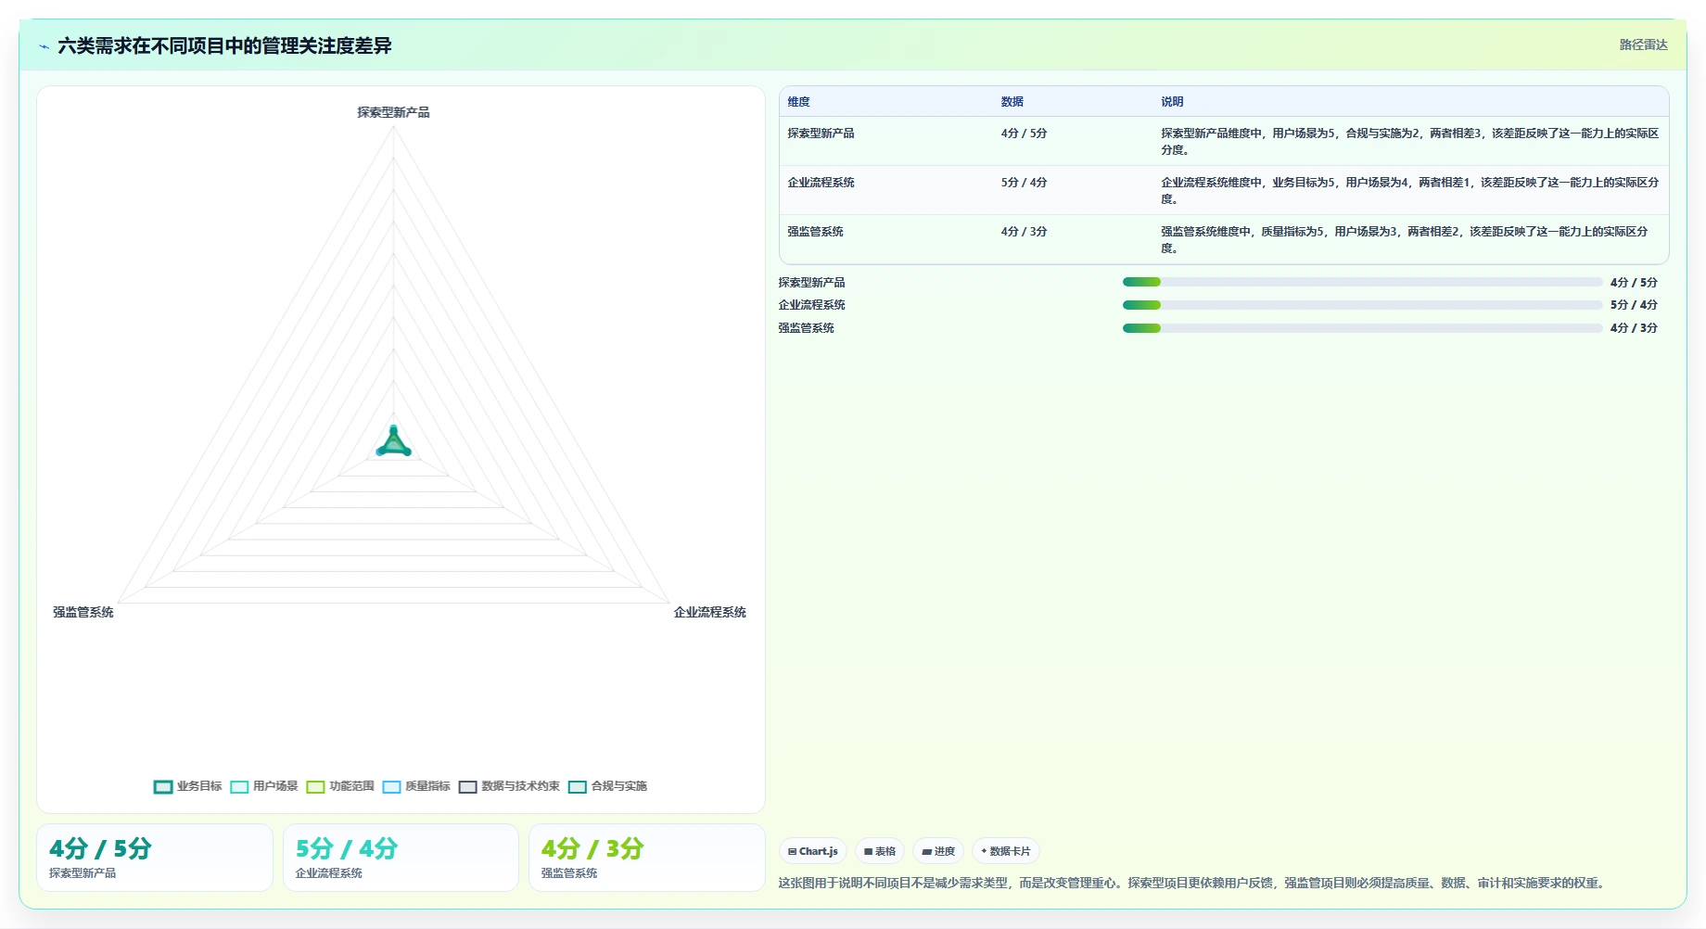The height and width of the screenshot is (929, 1706).
Task: Click 5分 / 4分 value beside progress bar
Action: tap(1634, 305)
